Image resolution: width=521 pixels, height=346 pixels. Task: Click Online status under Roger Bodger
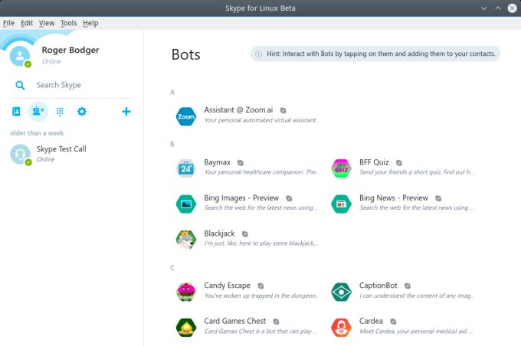pos(51,61)
